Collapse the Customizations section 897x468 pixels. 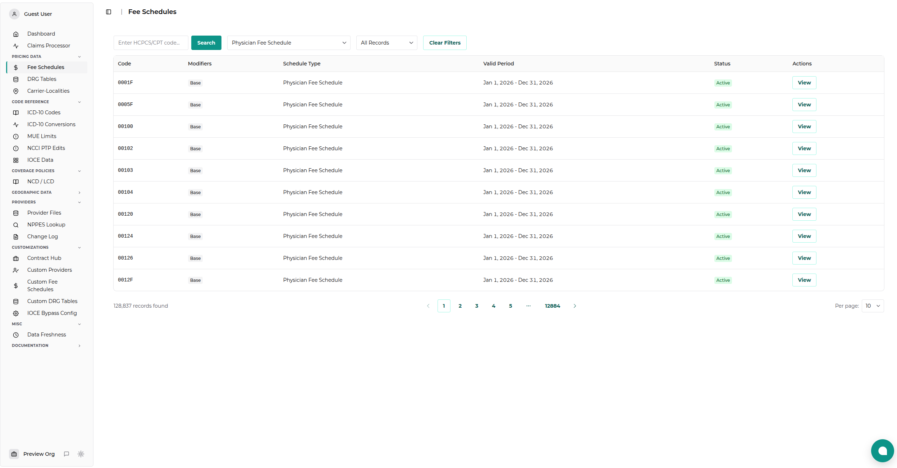79,248
